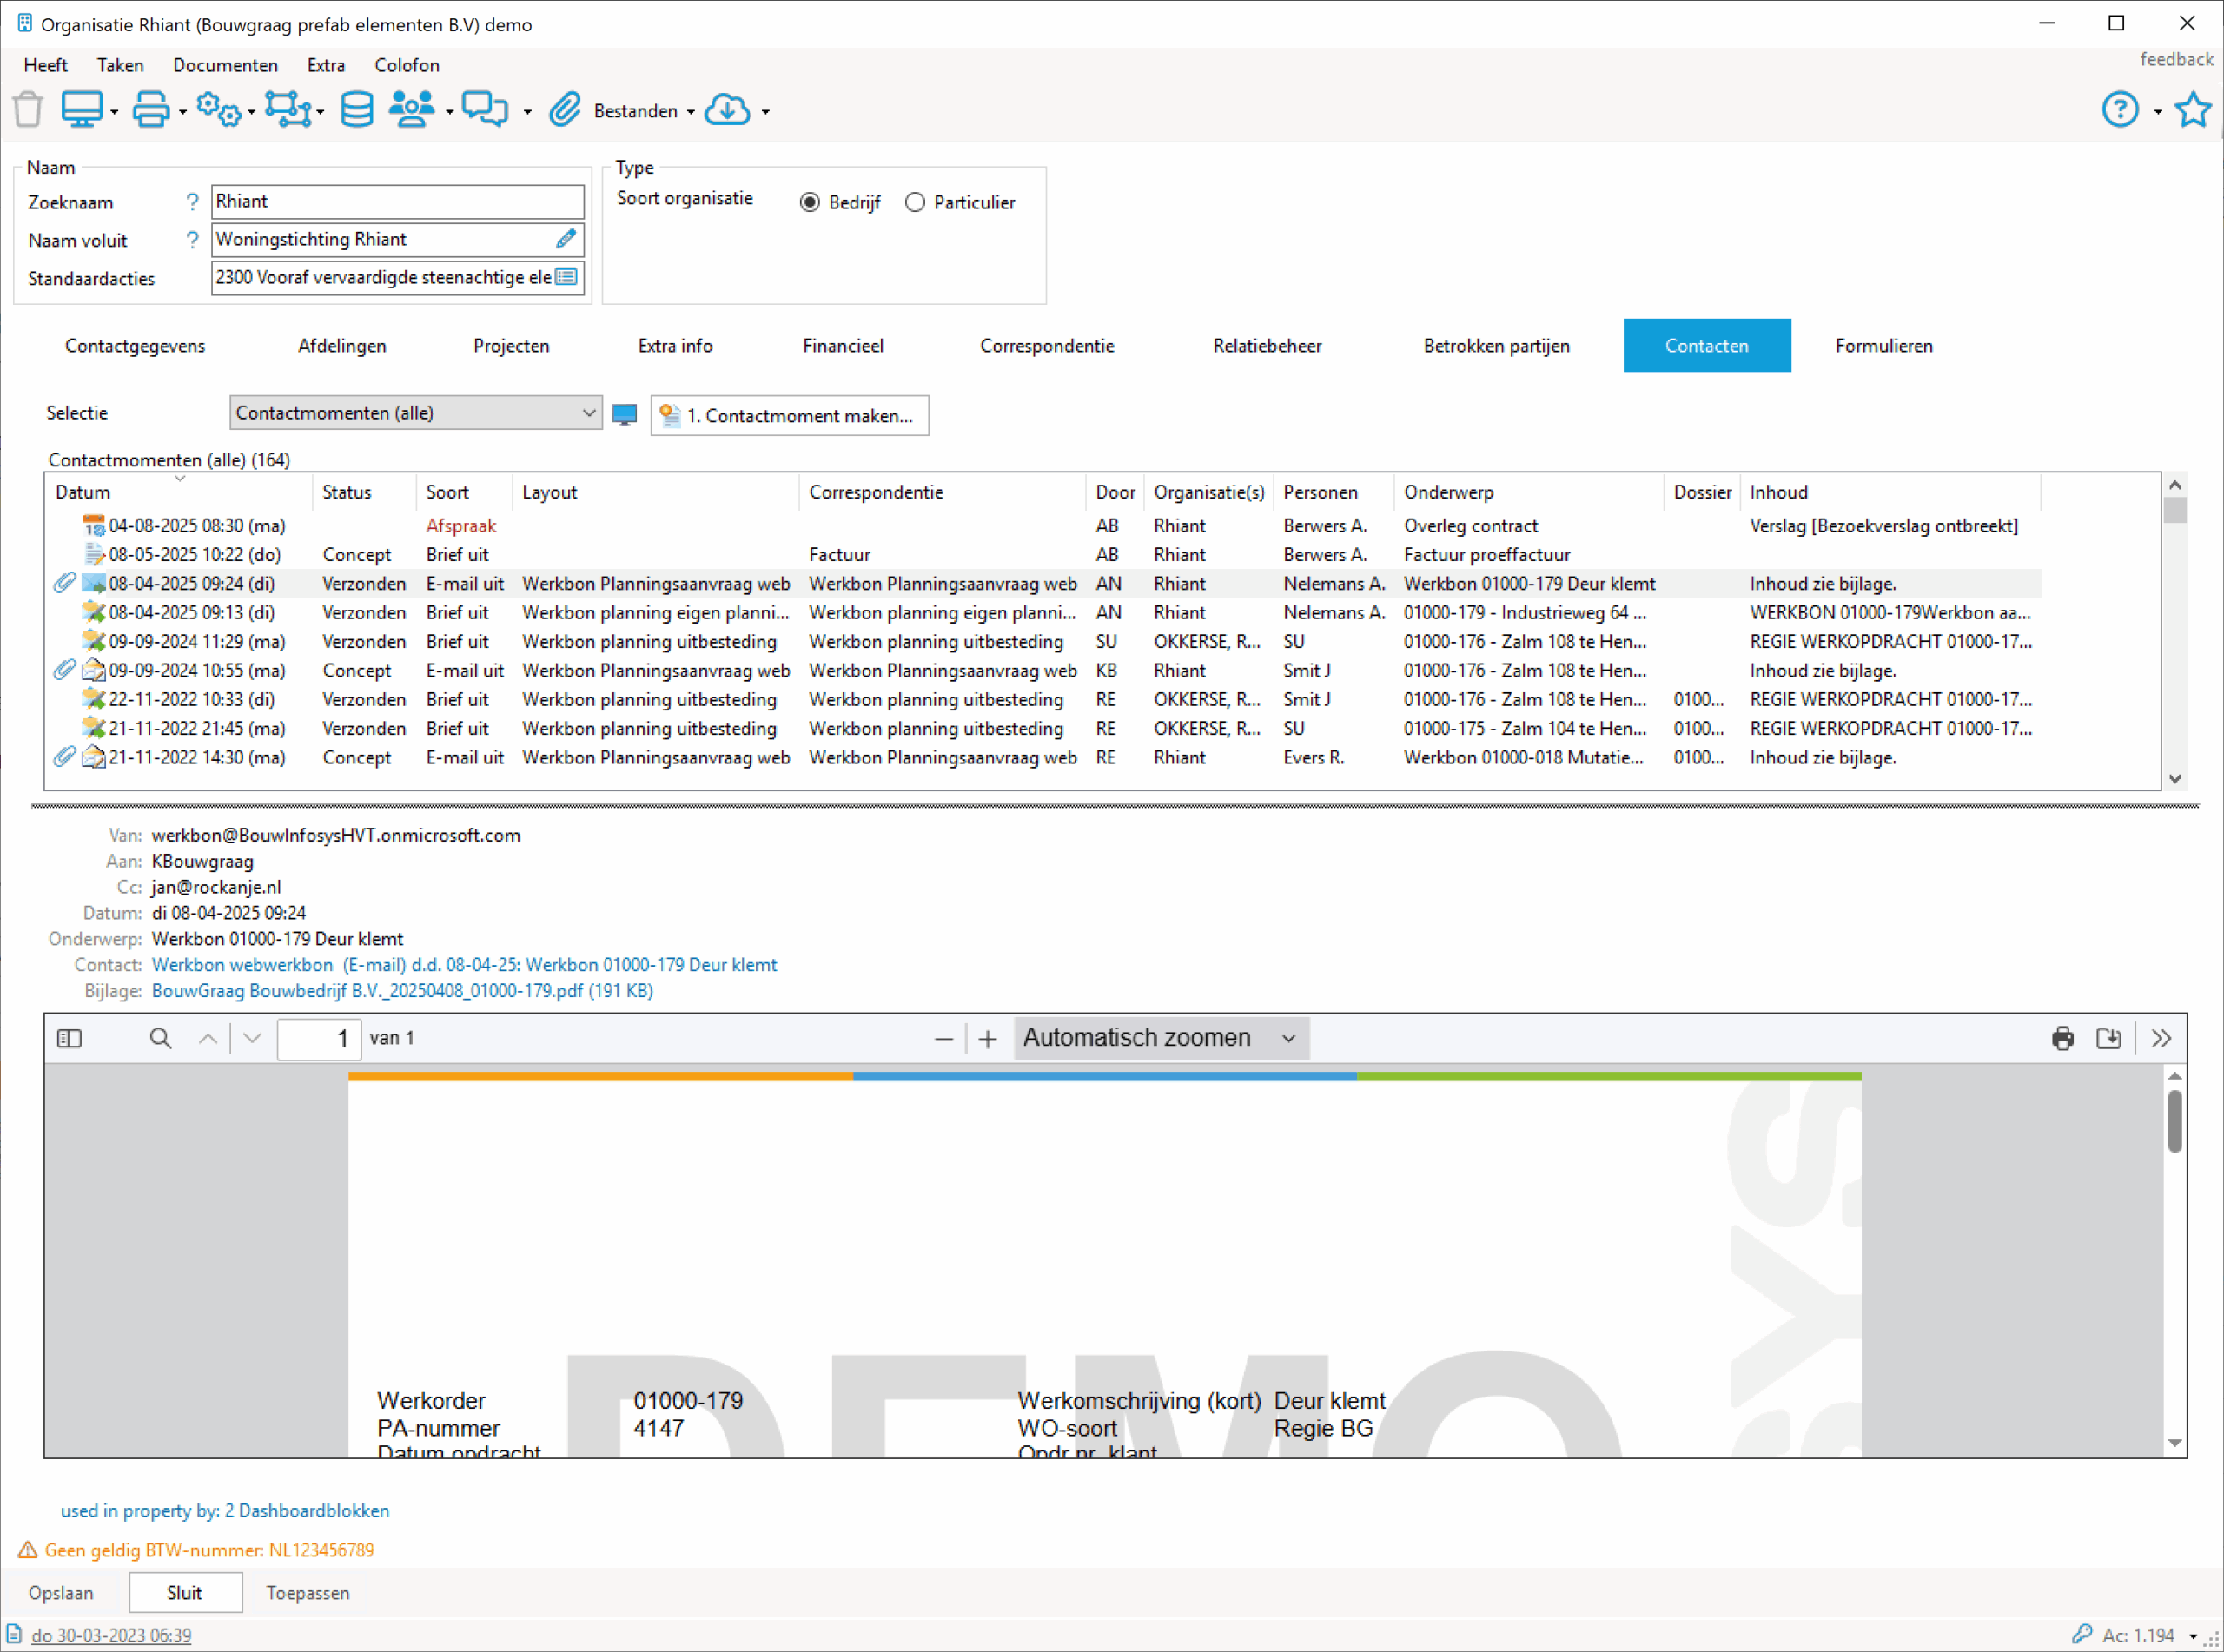Toggle the PDF viewer sidebar icon

pyautogui.click(x=69, y=1038)
